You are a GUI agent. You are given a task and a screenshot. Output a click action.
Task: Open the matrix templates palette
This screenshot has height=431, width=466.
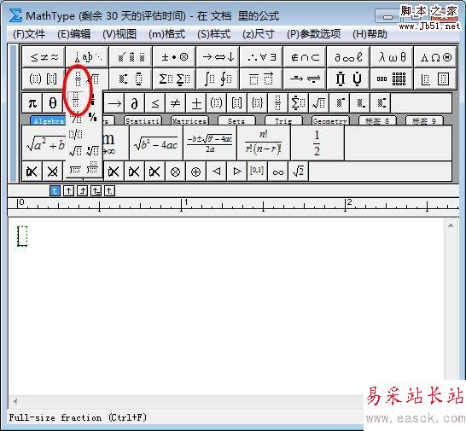coord(392,79)
